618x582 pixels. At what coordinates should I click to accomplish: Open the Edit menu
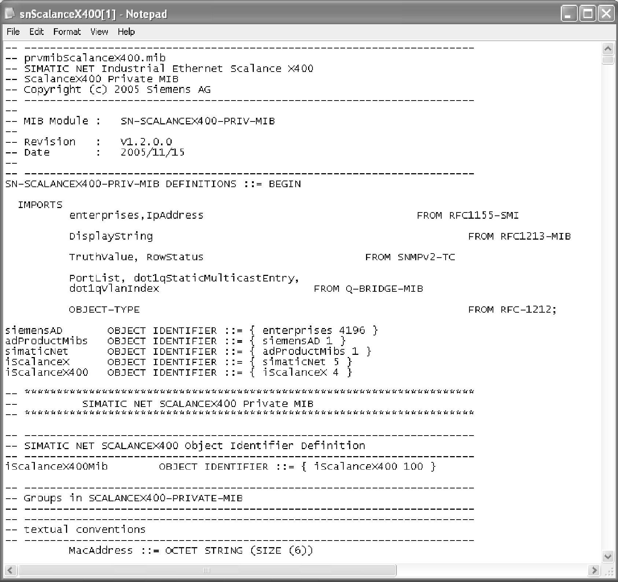point(36,32)
